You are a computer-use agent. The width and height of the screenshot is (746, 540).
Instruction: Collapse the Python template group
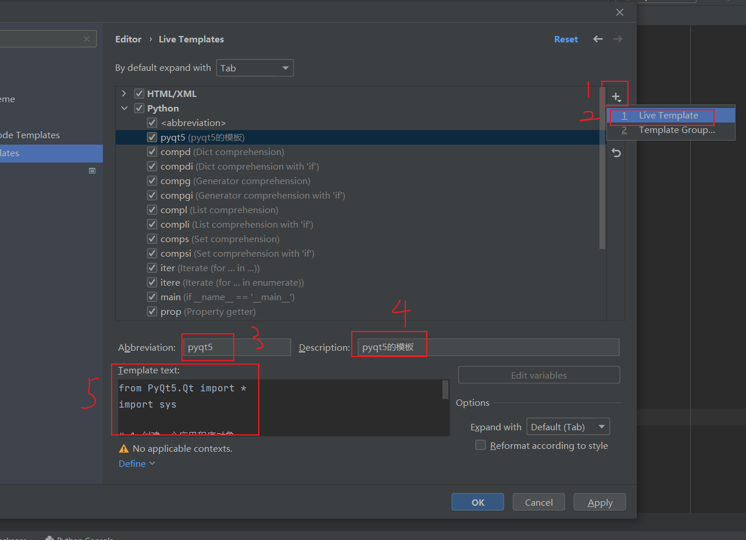[x=124, y=108]
